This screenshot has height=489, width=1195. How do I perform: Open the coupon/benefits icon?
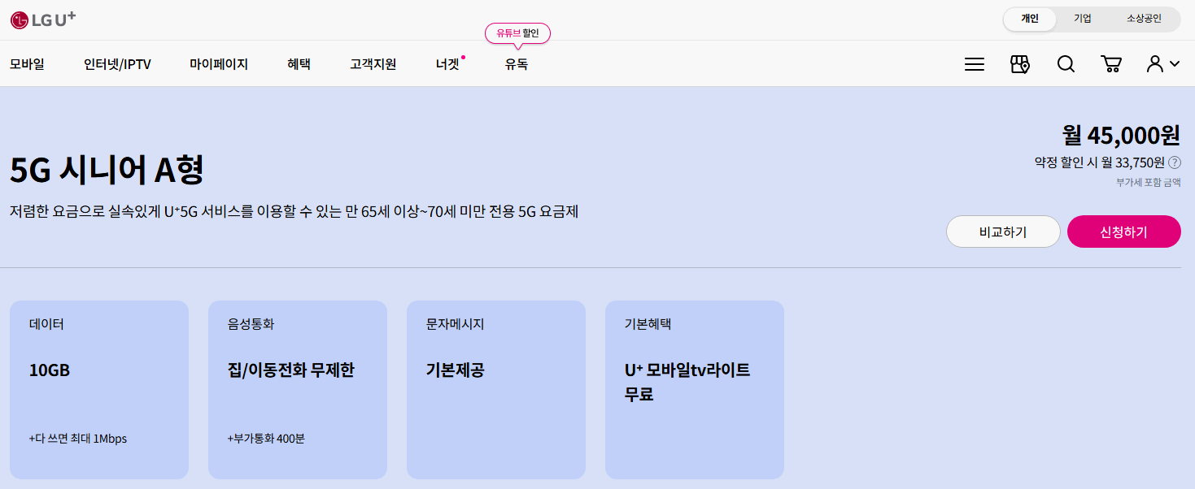(1019, 63)
